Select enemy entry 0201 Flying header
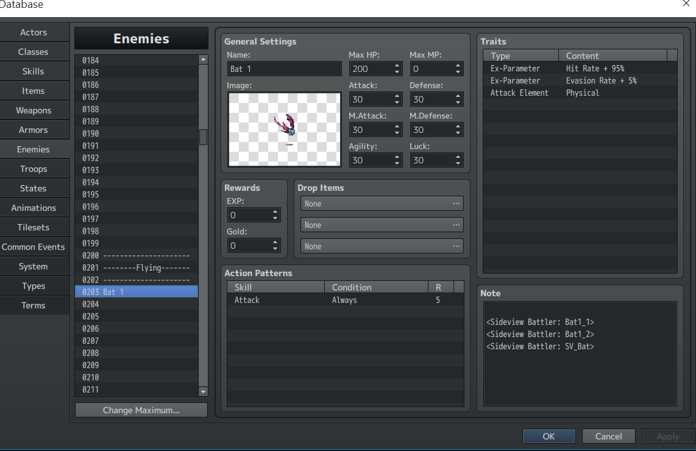 click(x=137, y=268)
